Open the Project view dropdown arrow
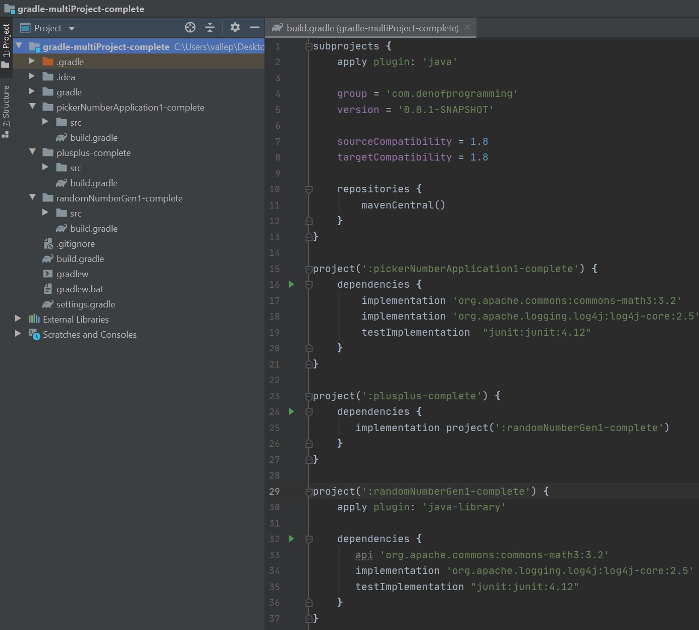The image size is (699, 630). click(x=72, y=28)
